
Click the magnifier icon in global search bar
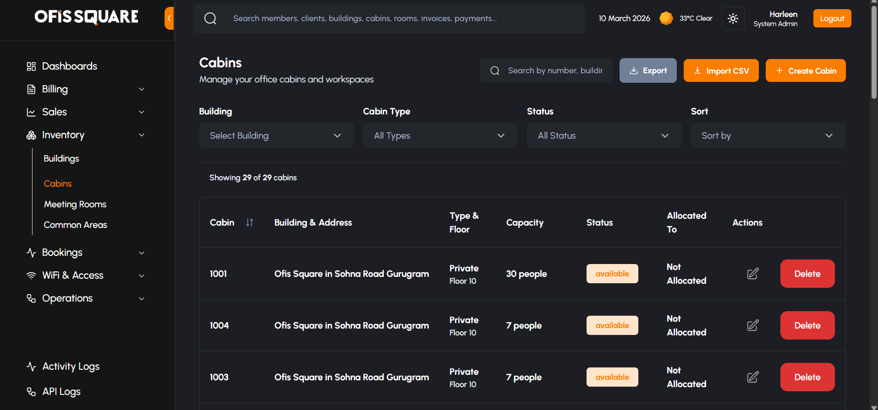tap(210, 18)
